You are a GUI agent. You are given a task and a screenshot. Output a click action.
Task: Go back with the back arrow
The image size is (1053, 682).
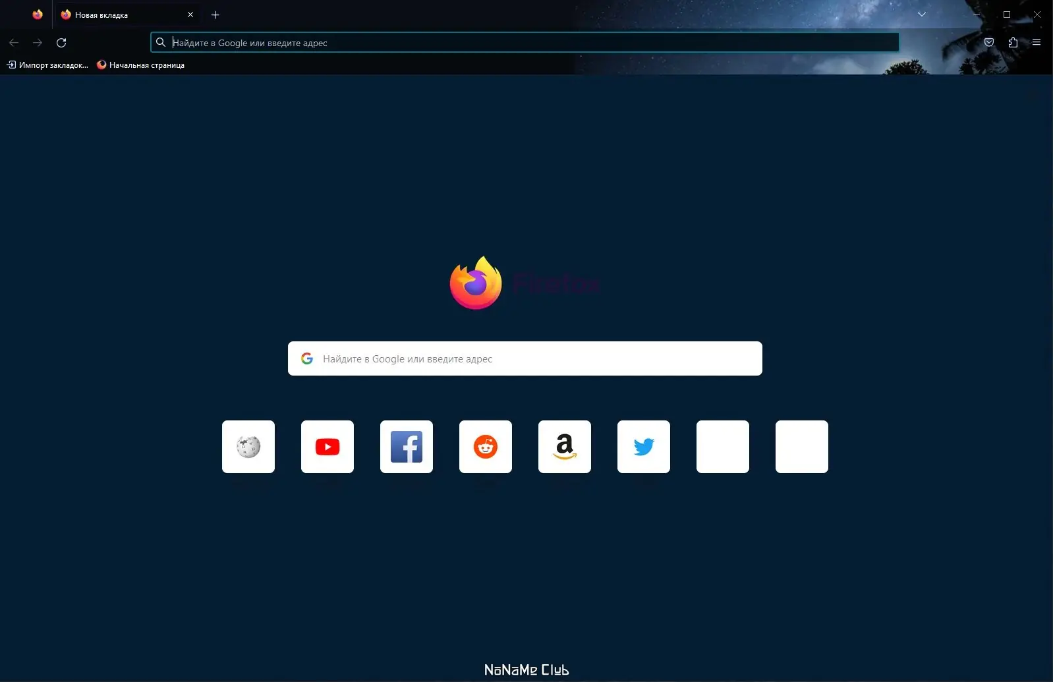coord(14,43)
